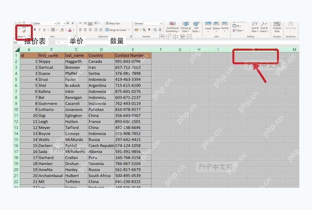Decrease the font size
This screenshot has height=210, width=312.
(73, 24)
